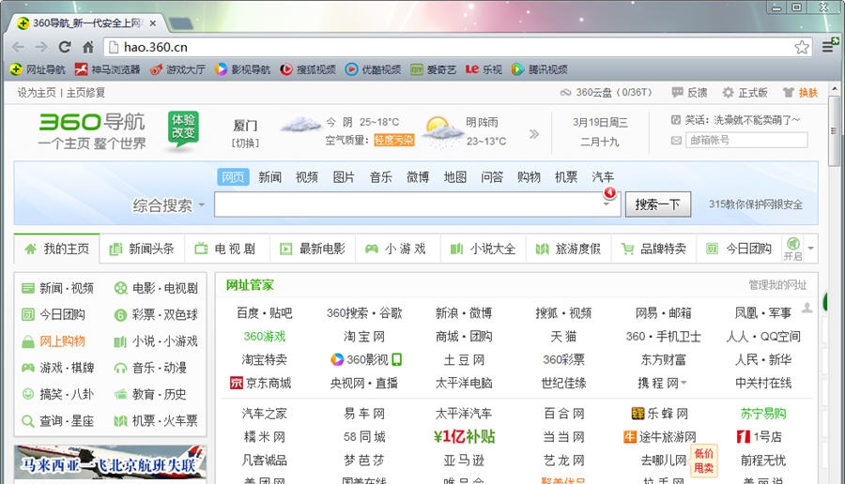Open 优酷视频 bookmark
This screenshot has width=845, height=484.
(x=374, y=69)
